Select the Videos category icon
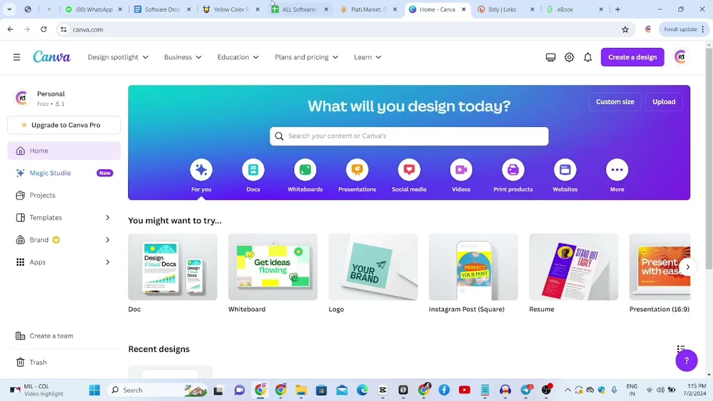The image size is (713, 401). point(461,170)
